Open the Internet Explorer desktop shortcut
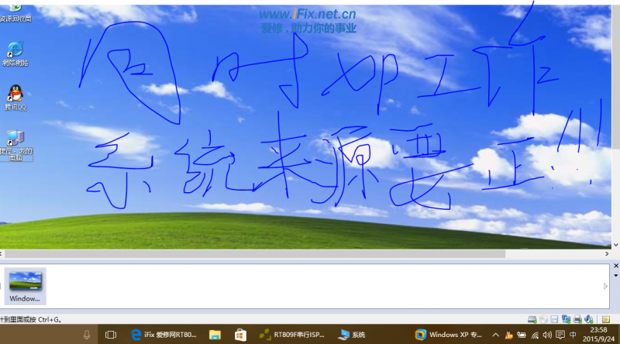The image size is (620, 344). pos(15,54)
